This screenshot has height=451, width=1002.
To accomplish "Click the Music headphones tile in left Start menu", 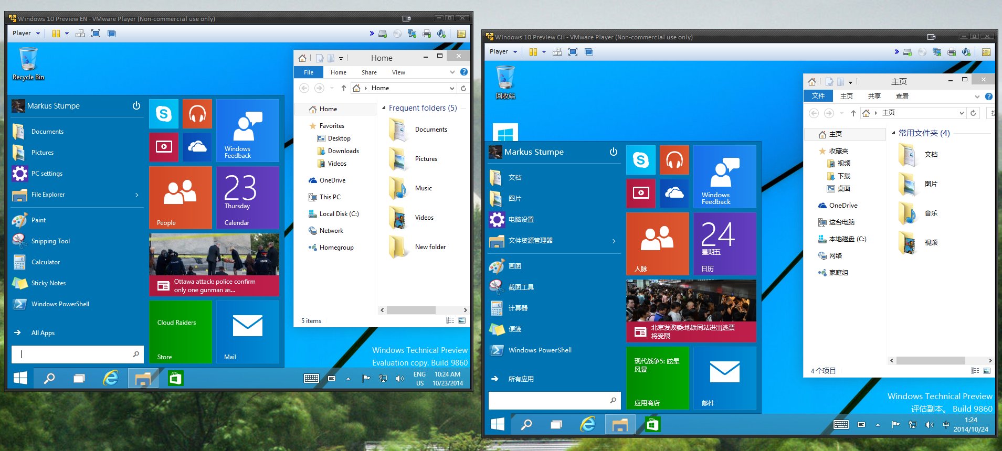I will (x=197, y=114).
